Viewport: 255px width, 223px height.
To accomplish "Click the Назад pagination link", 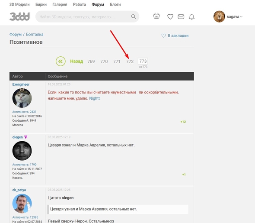I will [76, 61].
